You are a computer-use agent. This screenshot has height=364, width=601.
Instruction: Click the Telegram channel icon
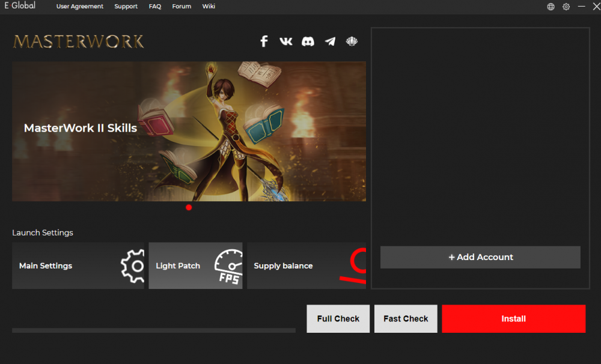click(x=330, y=41)
